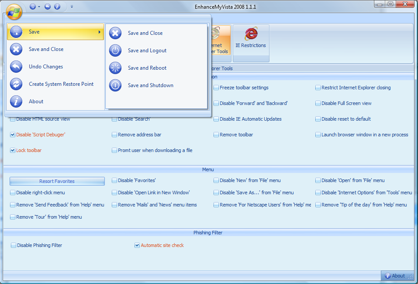418x284 pixels.
Task: Uncheck Disable 'Script Debuger'
Action: [x=13, y=135]
